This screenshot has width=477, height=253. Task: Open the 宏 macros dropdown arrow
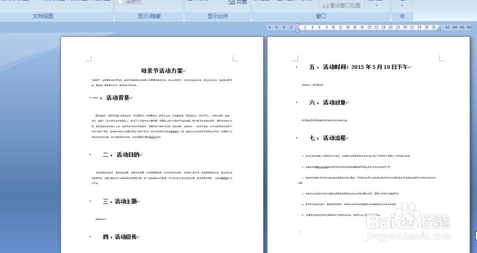tap(402, 5)
